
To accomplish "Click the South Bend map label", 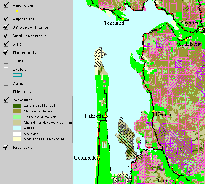I will point(189,44).
